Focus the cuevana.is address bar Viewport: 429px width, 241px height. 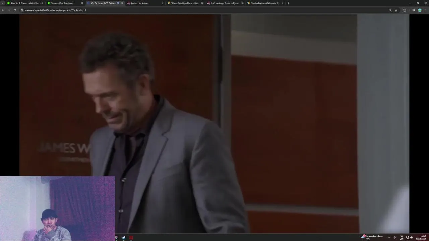click(x=206, y=10)
